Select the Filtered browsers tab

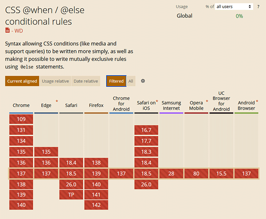point(116,81)
